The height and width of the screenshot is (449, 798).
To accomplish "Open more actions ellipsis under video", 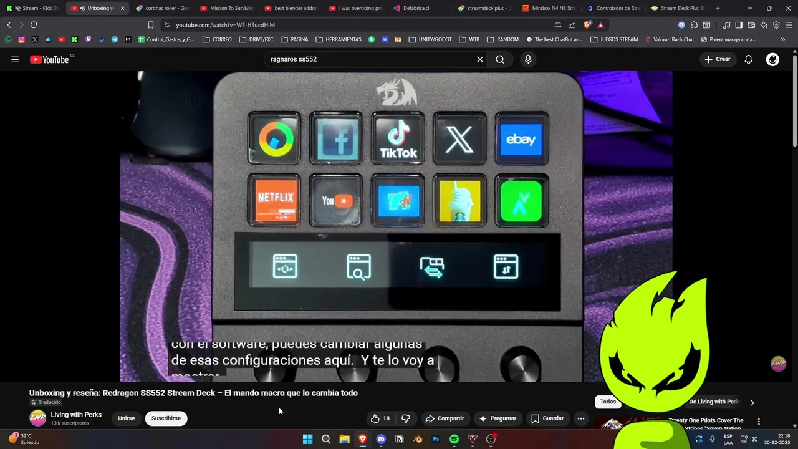I will pos(581,418).
